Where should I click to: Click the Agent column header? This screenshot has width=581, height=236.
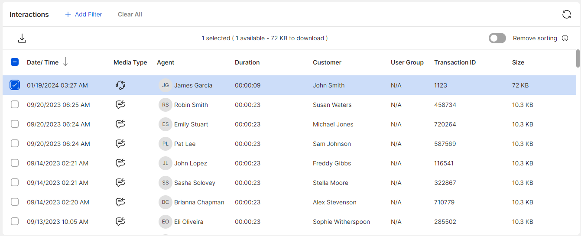166,62
